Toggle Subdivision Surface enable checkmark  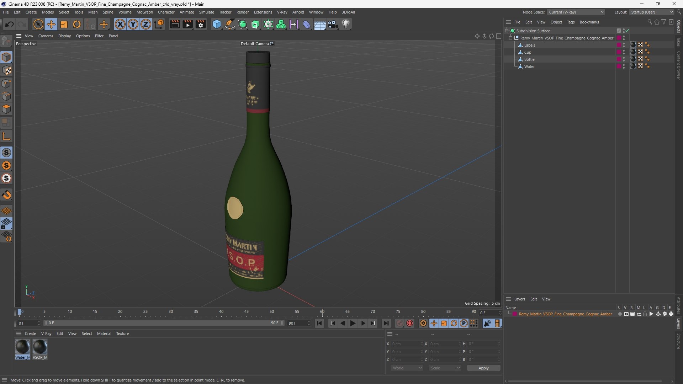click(x=627, y=31)
